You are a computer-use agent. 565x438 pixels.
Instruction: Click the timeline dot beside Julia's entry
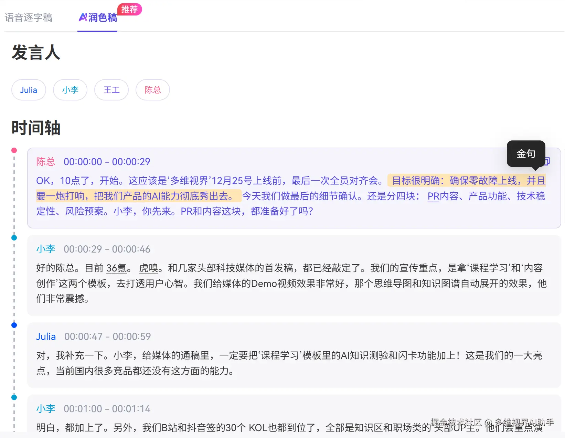(14, 324)
